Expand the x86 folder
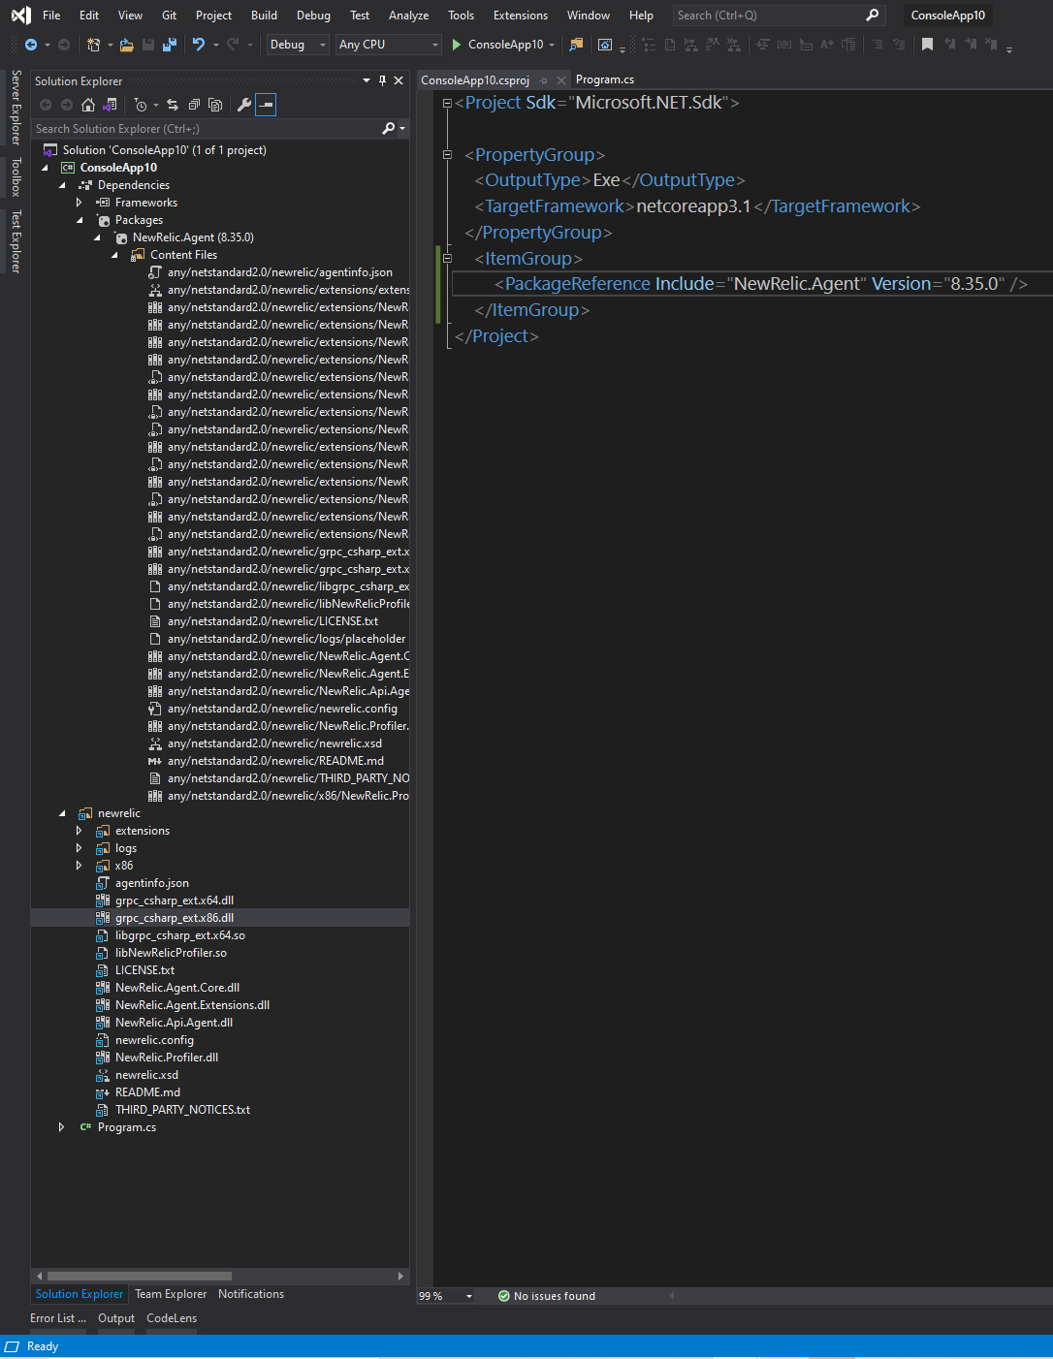The height and width of the screenshot is (1359, 1053). pos(80,866)
